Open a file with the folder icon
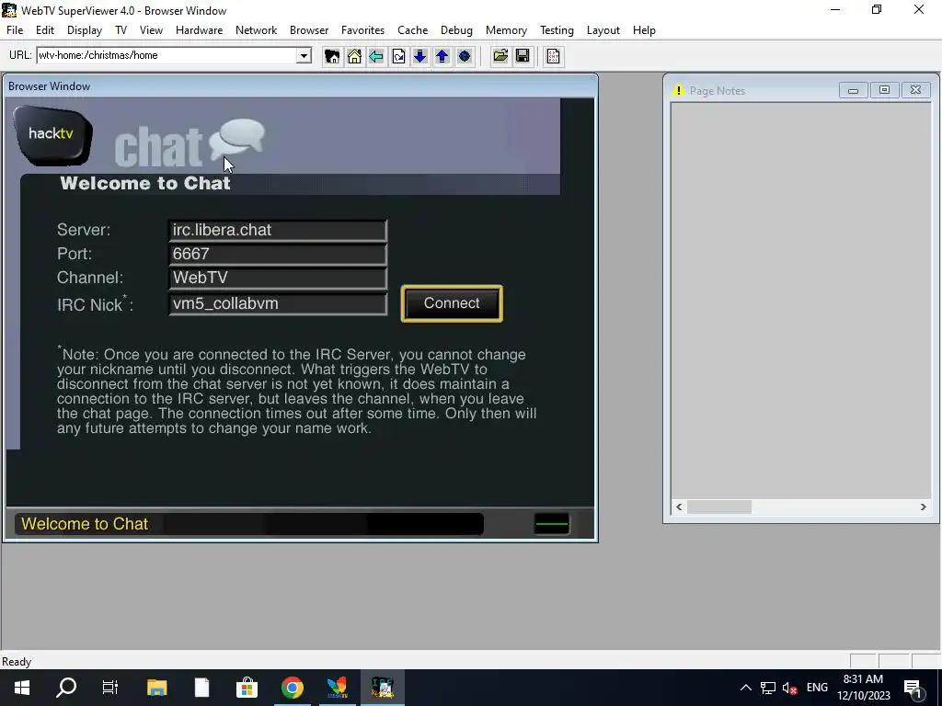Screen dimensions: 942x706 500,56
